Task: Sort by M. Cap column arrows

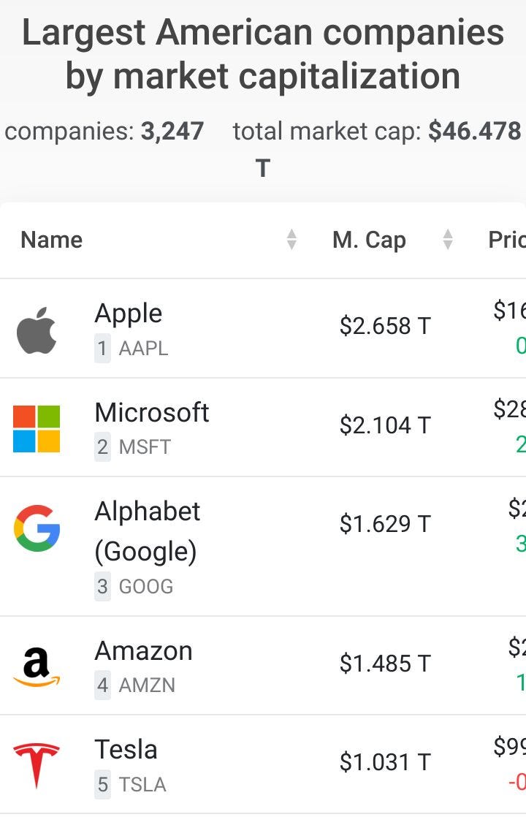Action: (447, 240)
